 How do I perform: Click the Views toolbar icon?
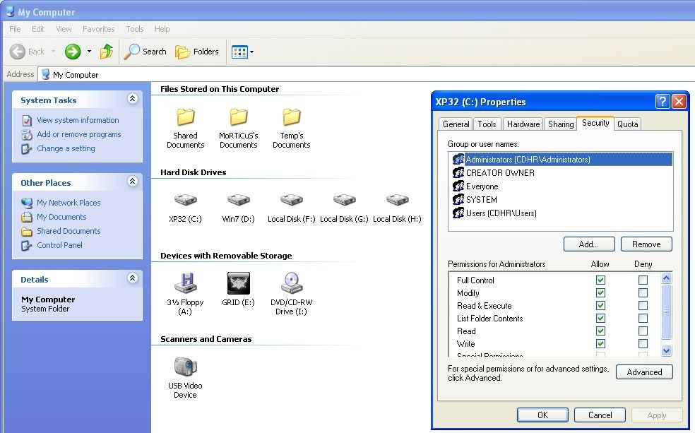(x=240, y=52)
